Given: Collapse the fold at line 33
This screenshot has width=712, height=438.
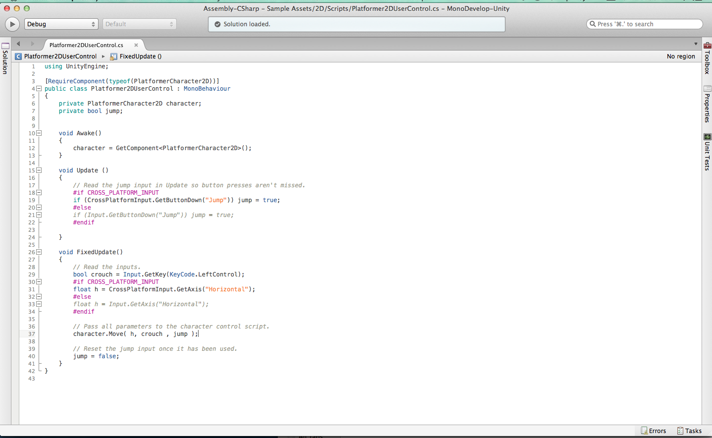Looking at the screenshot, I should point(39,304).
